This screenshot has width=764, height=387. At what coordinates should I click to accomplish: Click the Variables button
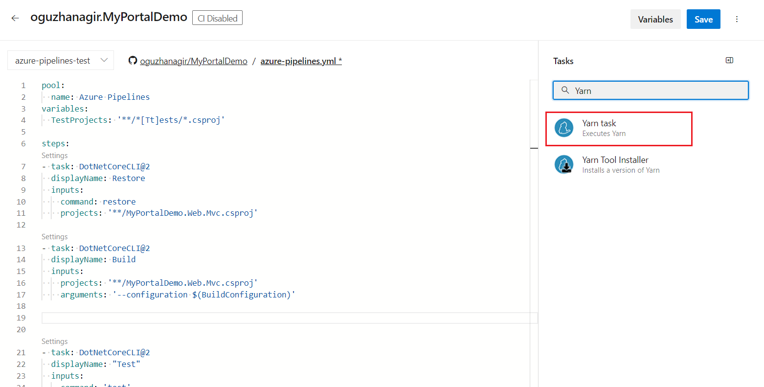pyautogui.click(x=655, y=19)
